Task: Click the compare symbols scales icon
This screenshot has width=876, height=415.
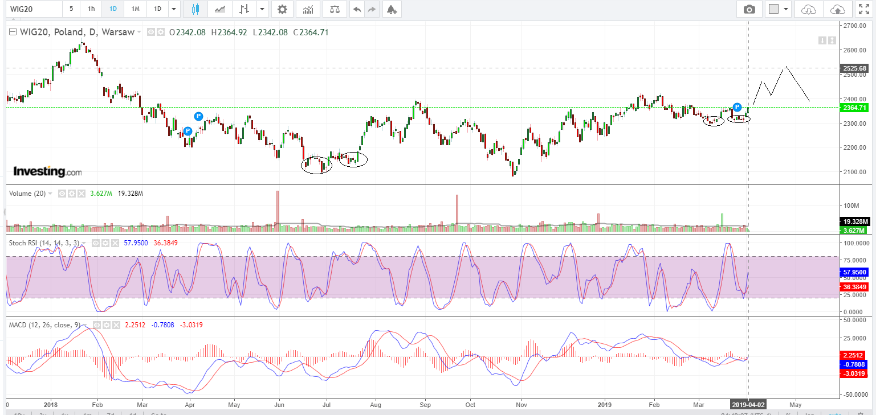Action: point(334,9)
